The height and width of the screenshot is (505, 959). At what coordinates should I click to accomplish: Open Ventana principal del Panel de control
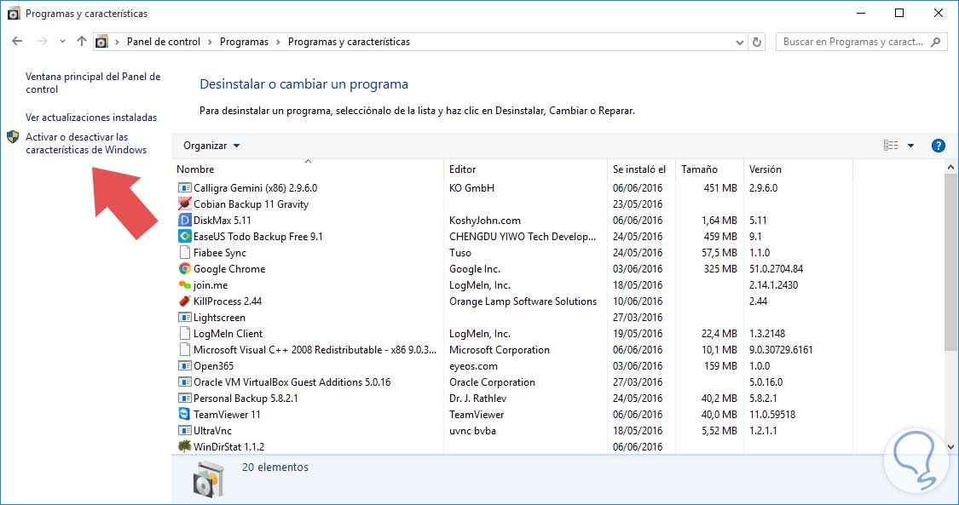point(93,83)
